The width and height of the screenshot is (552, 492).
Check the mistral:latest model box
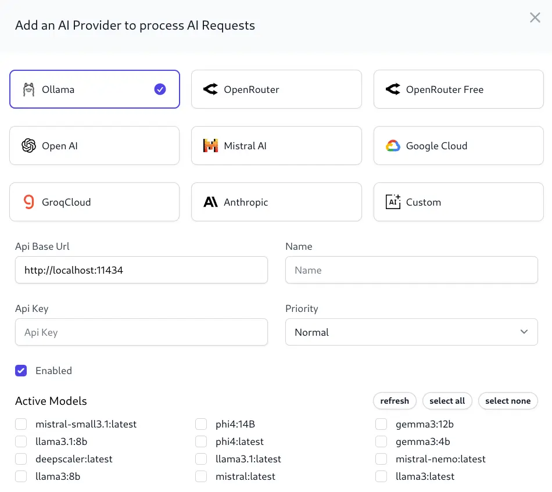click(x=201, y=476)
